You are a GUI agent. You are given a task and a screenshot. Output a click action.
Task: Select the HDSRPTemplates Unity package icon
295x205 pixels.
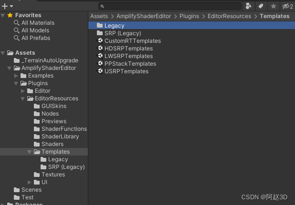coord(100,49)
